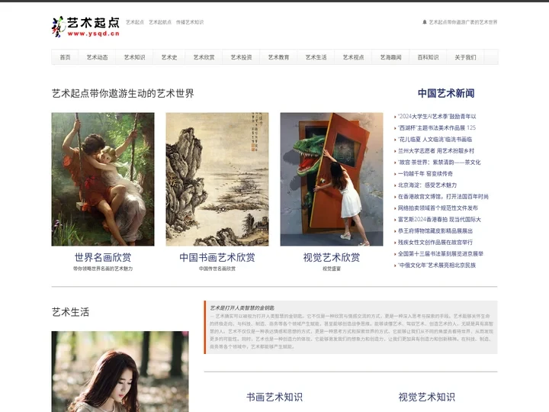The image size is (549, 412).
Task: Open news '网络拍卖领域首个规范性文件发布'
Action: point(438,208)
